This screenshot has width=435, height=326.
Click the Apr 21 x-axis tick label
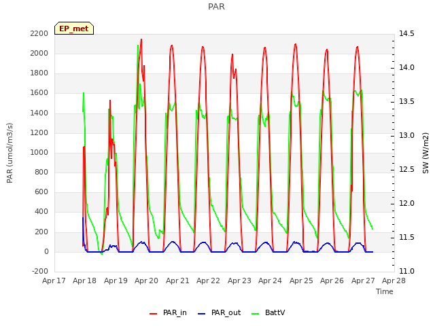click(177, 280)
